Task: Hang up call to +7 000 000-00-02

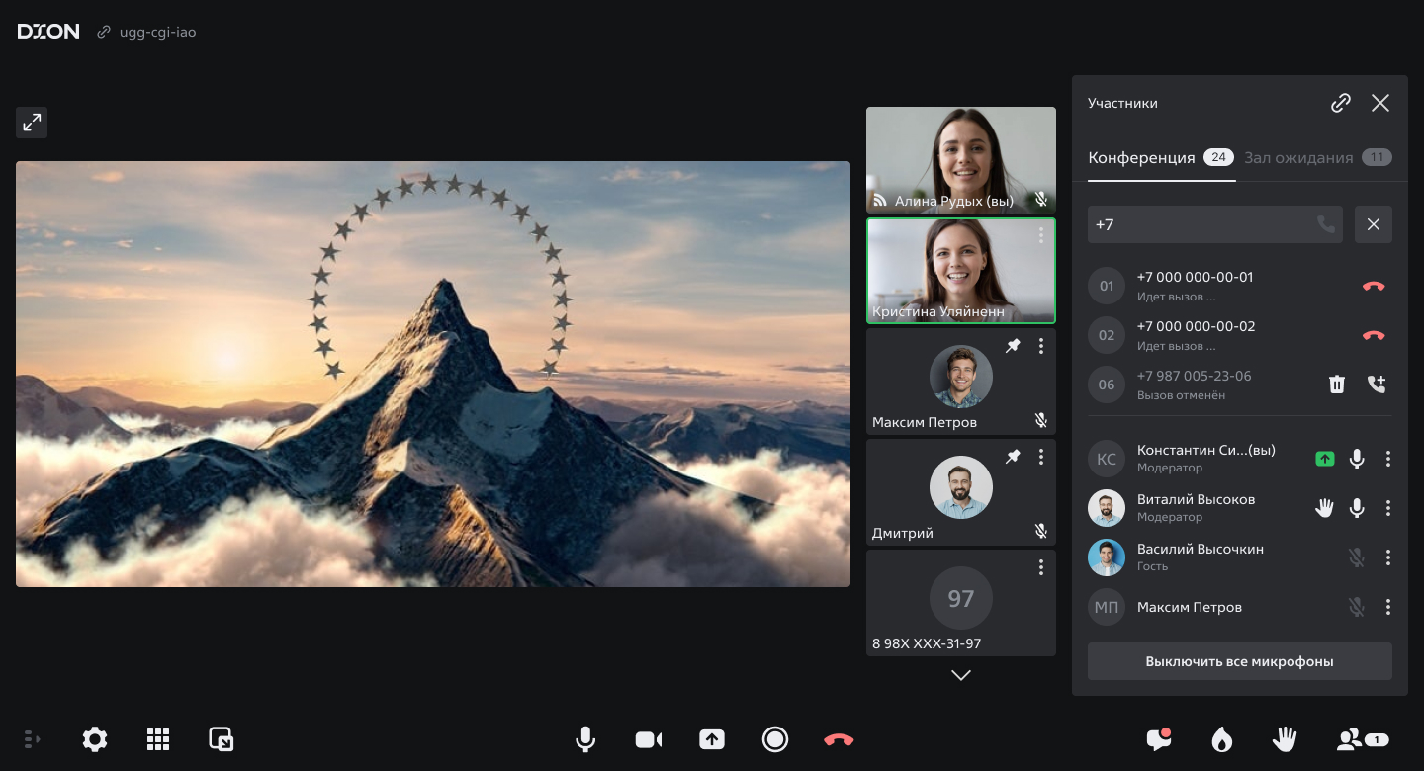Action: point(1374,335)
